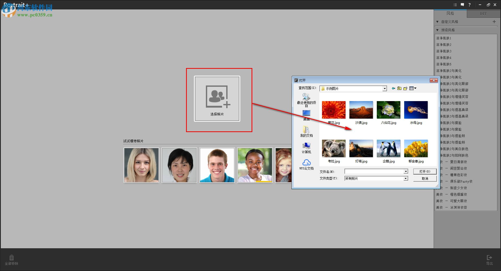Viewport: 501px width, 271px height.
Task: Click the 打开(O) button
Action: click(425, 171)
